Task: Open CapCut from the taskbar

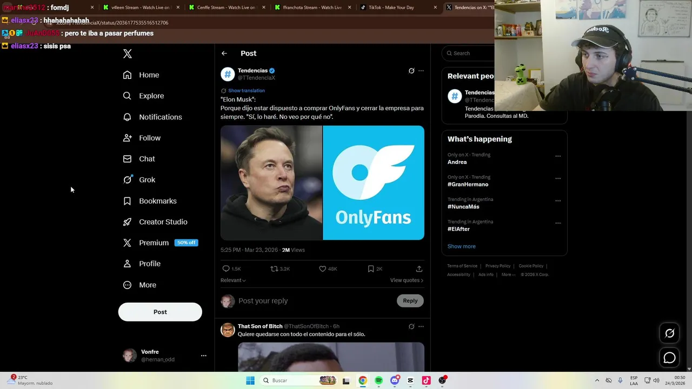Action: tap(410, 380)
